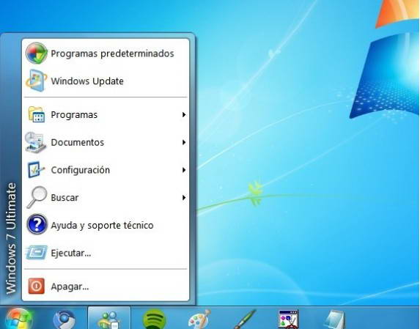The image size is (420, 329).
Task: Open the Ejecutar... dialog entry
Action: coord(106,253)
